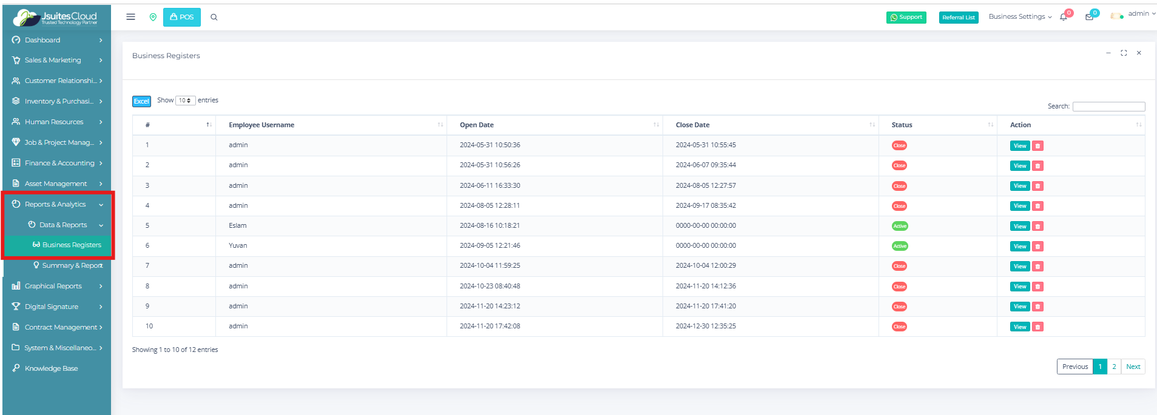The image size is (1157, 415).
Task: Go to page 2 of results
Action: click(1114, 367)
